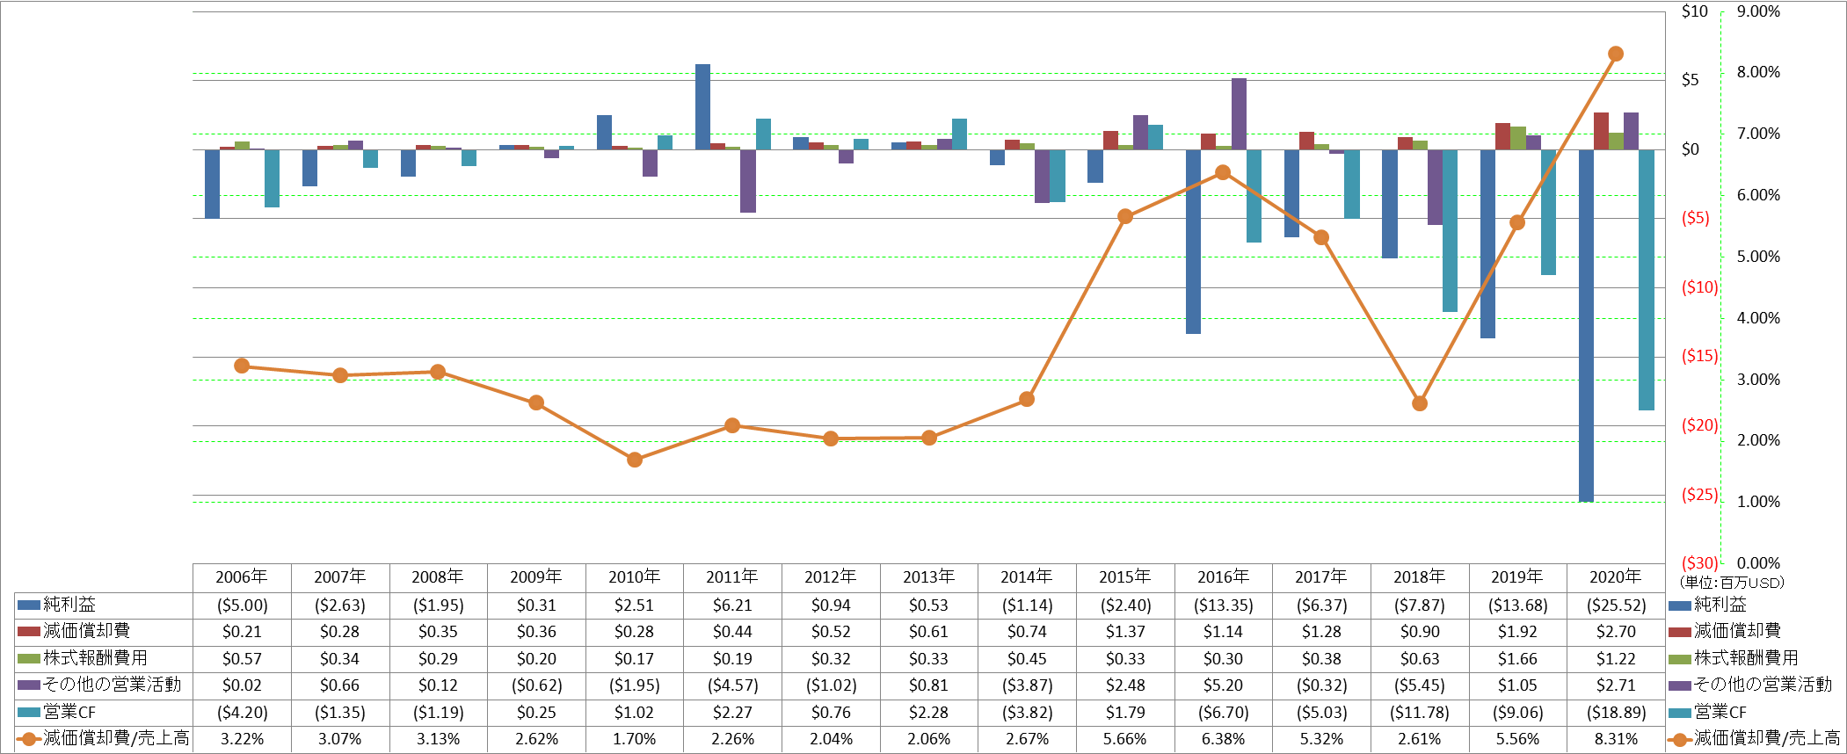1847x754 pixels.
Task: Click the 営業CF row label in the table
Action: pyautogui.click(x=69, y=712)
